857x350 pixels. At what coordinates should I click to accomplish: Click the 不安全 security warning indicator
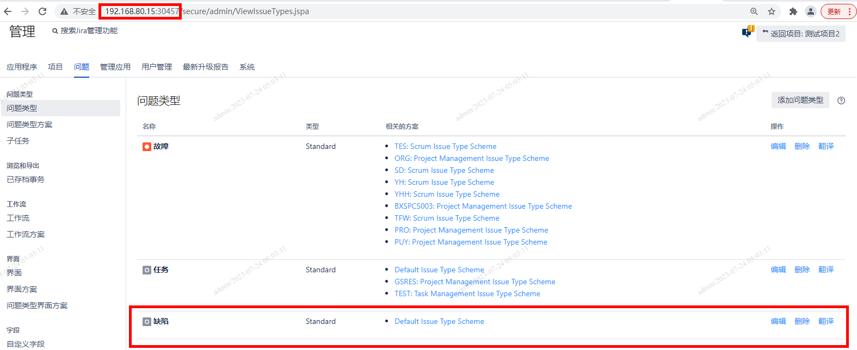tap(78, 11)
